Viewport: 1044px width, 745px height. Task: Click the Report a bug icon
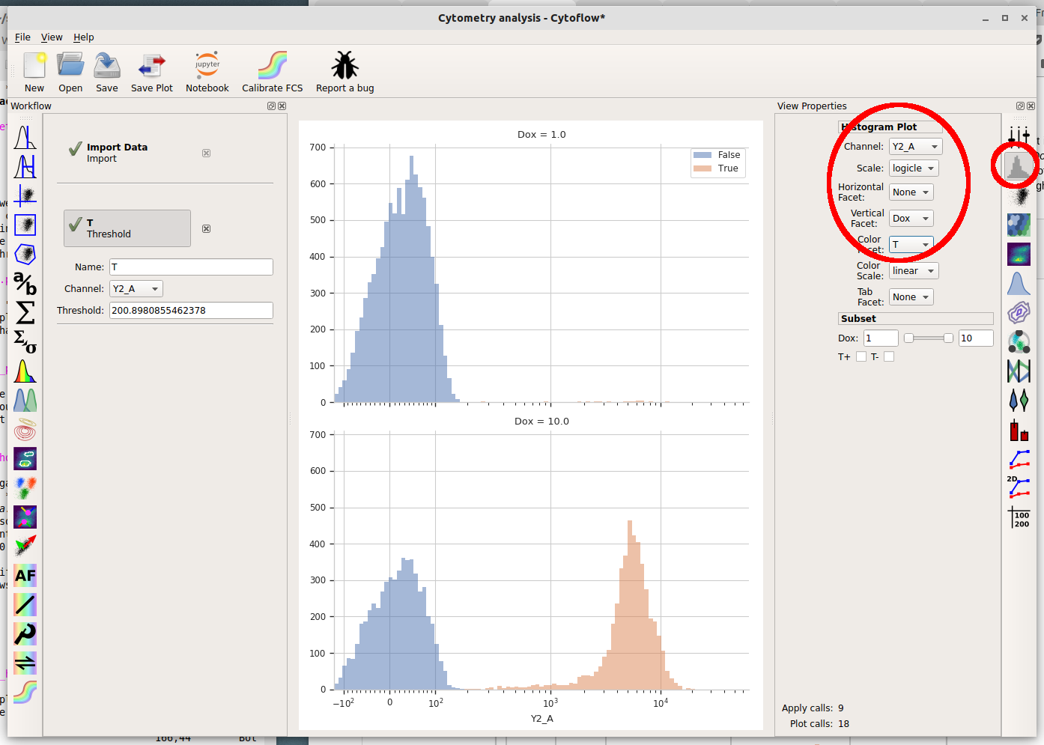(x=345, y=66)
